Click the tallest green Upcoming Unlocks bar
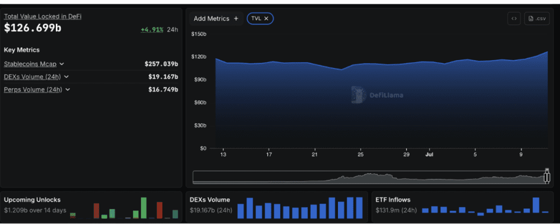 pyautogui.click(x=144, y=208)
